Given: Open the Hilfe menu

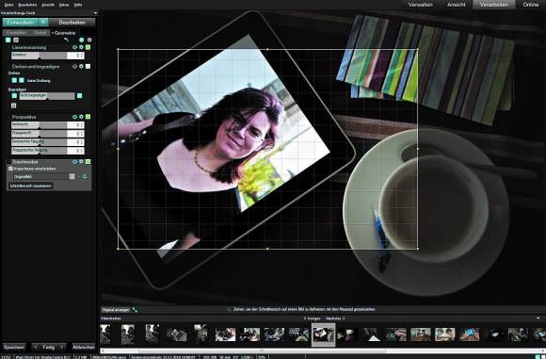Looking at the screenshot, I should point(78,5).
